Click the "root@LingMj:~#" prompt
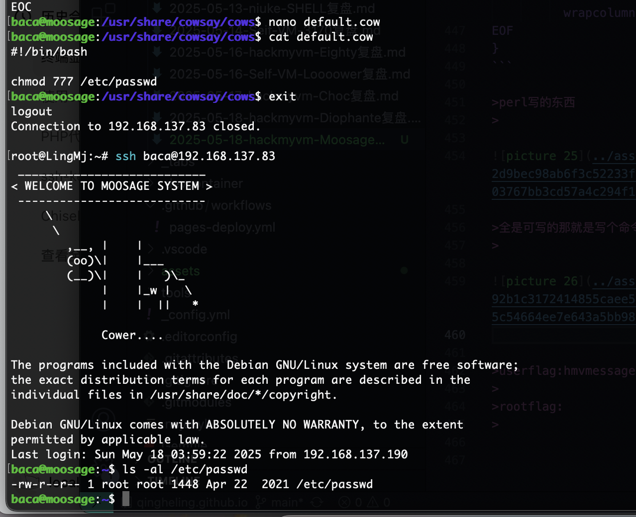The height and width of the screenshot is (517, 636). (60, 156)
